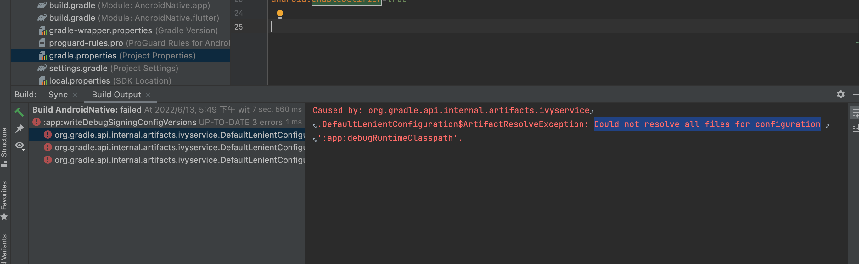Close the Build Output tab

tap(148, 95)
